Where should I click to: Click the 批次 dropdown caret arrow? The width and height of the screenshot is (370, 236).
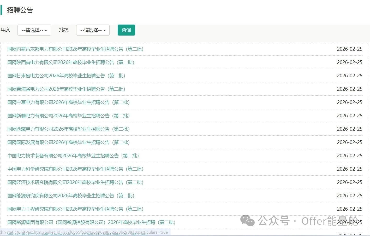point(105,30)
